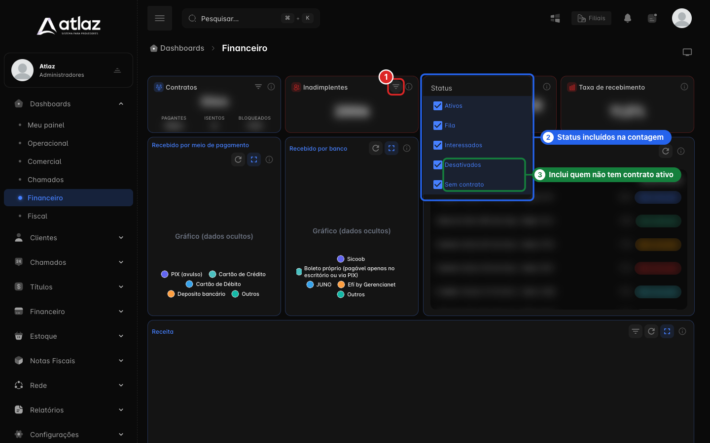710x443 pixels.
Task: Open the hamburger menu button
Action: coord(160,18)
